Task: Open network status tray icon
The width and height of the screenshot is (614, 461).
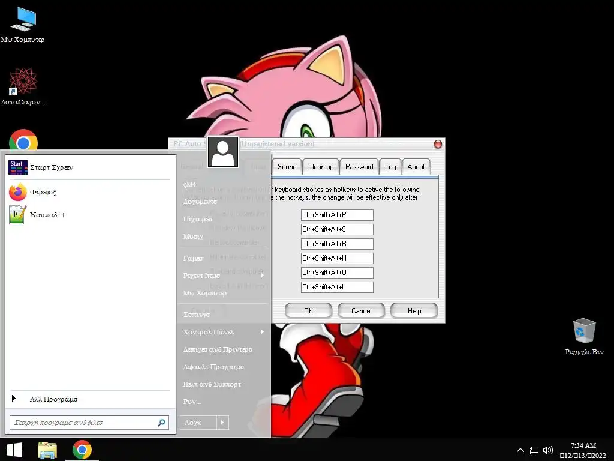Action: pos(533,450)
